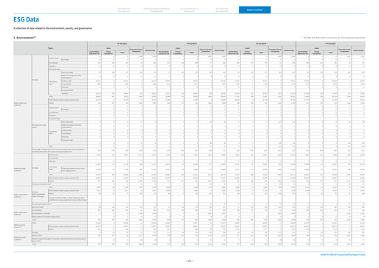Open the Kurita Group Sustainability and Materiality tab

(x=157, y=10)
